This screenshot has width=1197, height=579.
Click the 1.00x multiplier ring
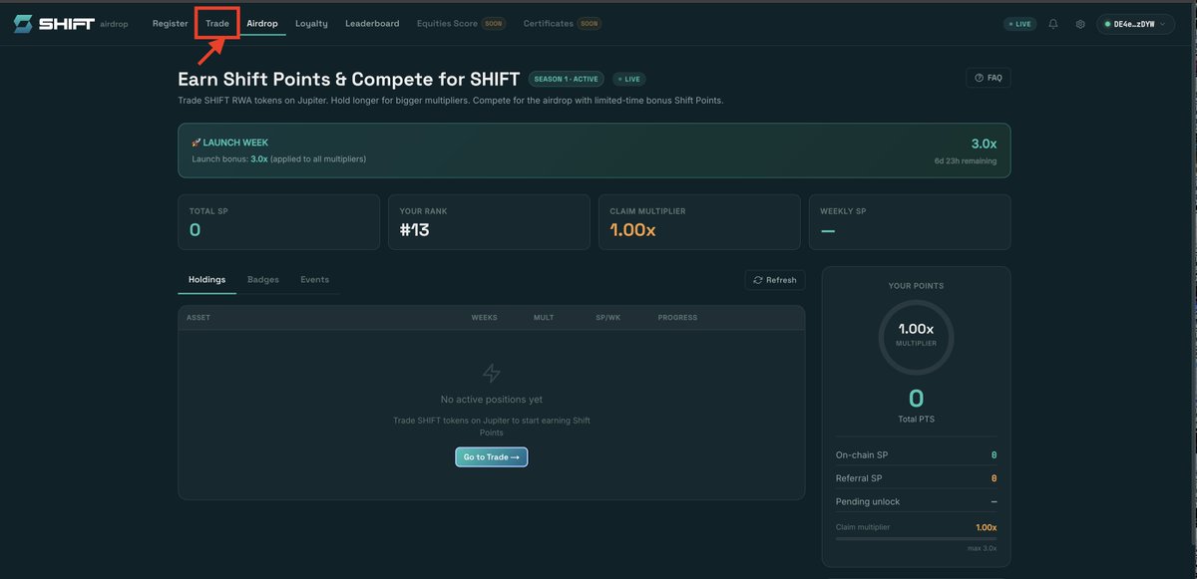[916, 337]
